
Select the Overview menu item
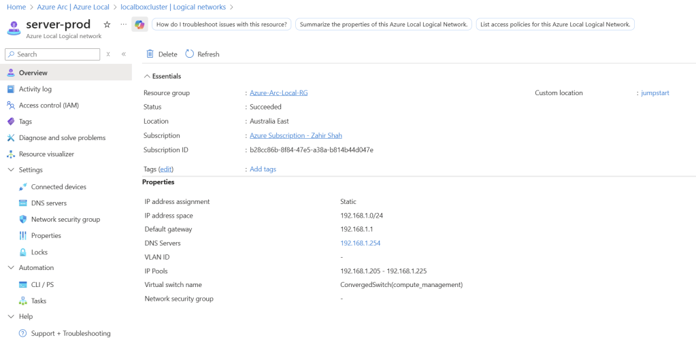coord(33,73)
